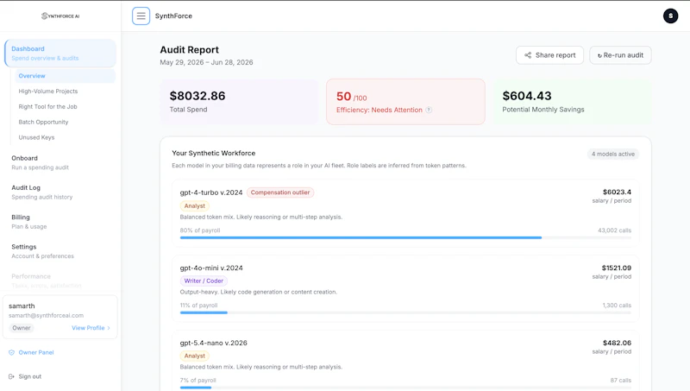Image resolution: width=690 pixels, height=391 pixels.
Task: Click the SynthForce header title
Action: pyautogui.click(x=173, y=16)
